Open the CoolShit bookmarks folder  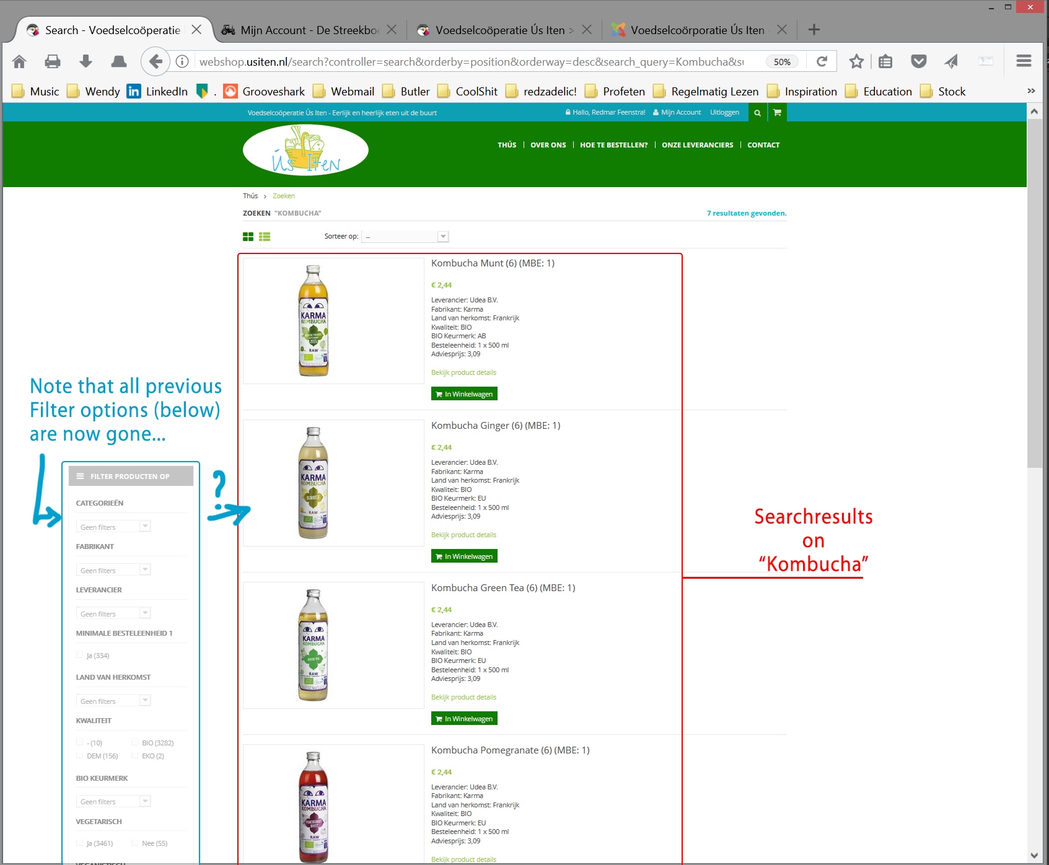tap(468, 92)
